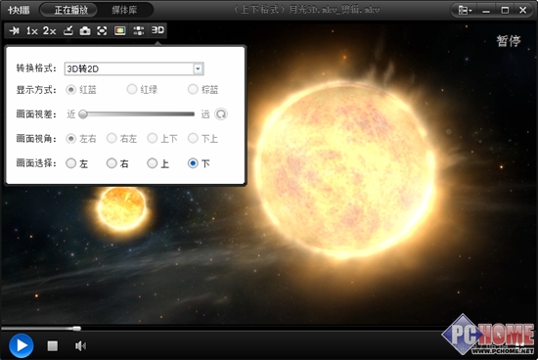538x360 pixels.
Task: Choose the 右 picture radio option
Action: tap(117, 163)
